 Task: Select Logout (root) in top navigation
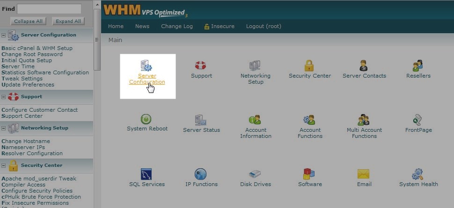264,26
